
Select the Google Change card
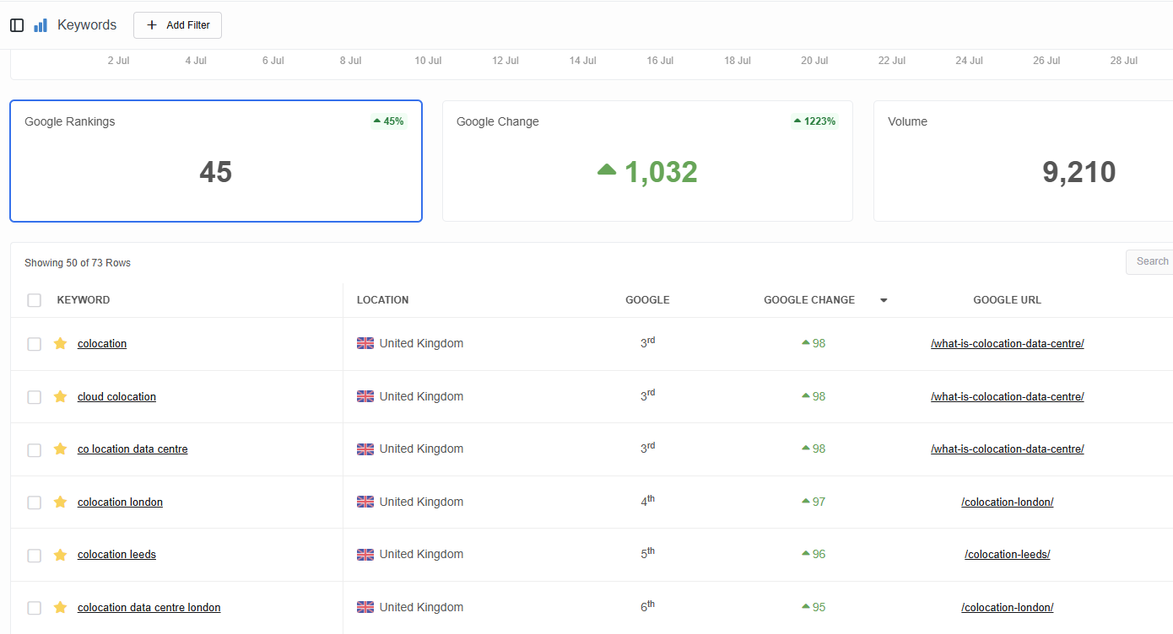pos(647,161)
